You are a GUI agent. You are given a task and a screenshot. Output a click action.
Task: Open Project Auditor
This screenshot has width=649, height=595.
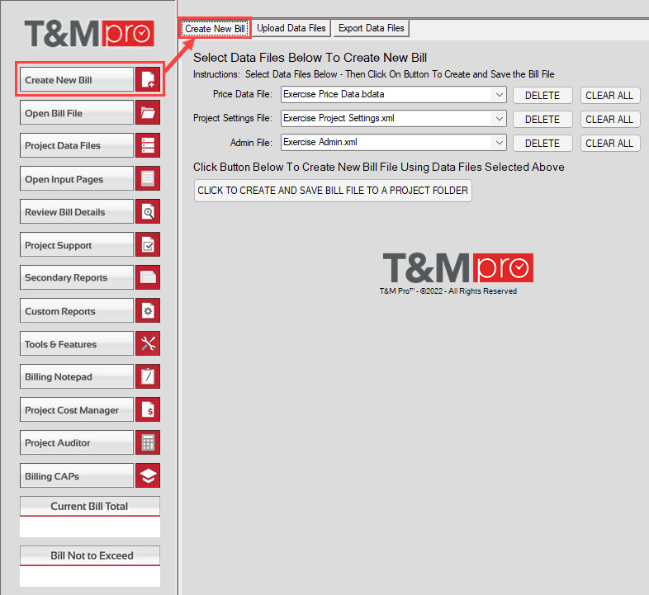[x=77, y=442]
